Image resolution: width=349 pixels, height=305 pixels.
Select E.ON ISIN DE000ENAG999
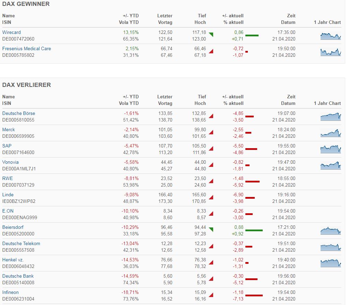(20, 217)
